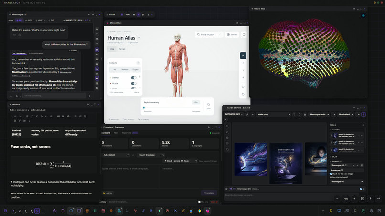Zoom out canvas with minus button
The width and height of the screenshot is (385, 216).
coord(337,198)
